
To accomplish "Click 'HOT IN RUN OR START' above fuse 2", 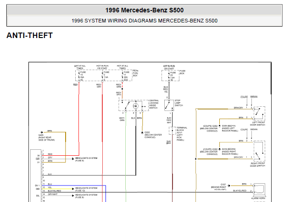I will 102,67.
